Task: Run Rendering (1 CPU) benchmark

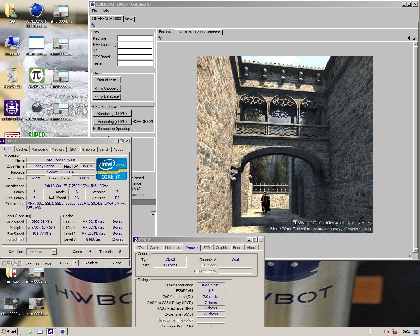Action: tap(112, 114)
